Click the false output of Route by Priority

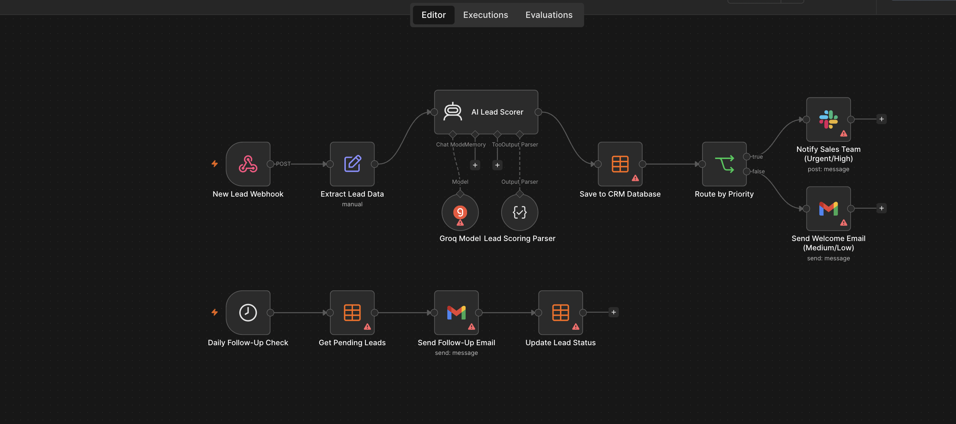click(x=747, y=171)
